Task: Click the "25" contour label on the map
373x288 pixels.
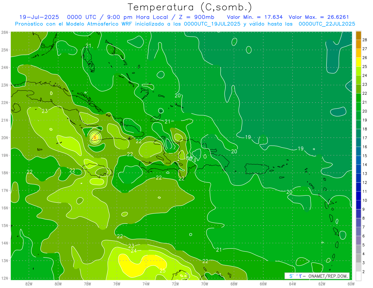Action: tap(163, 271)
